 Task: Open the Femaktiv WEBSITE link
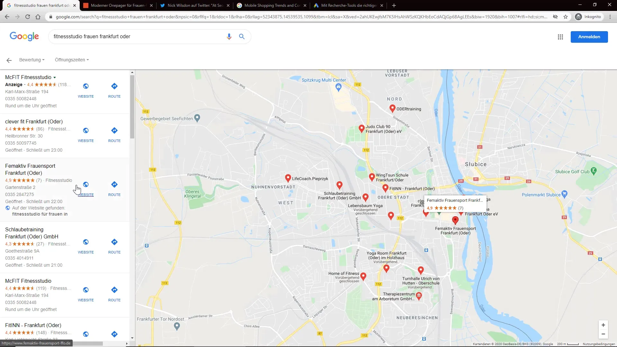[x=86, y=195]
